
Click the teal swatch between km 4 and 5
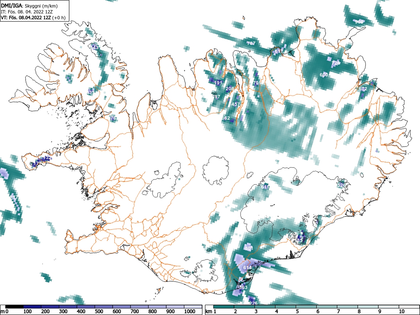286,307
